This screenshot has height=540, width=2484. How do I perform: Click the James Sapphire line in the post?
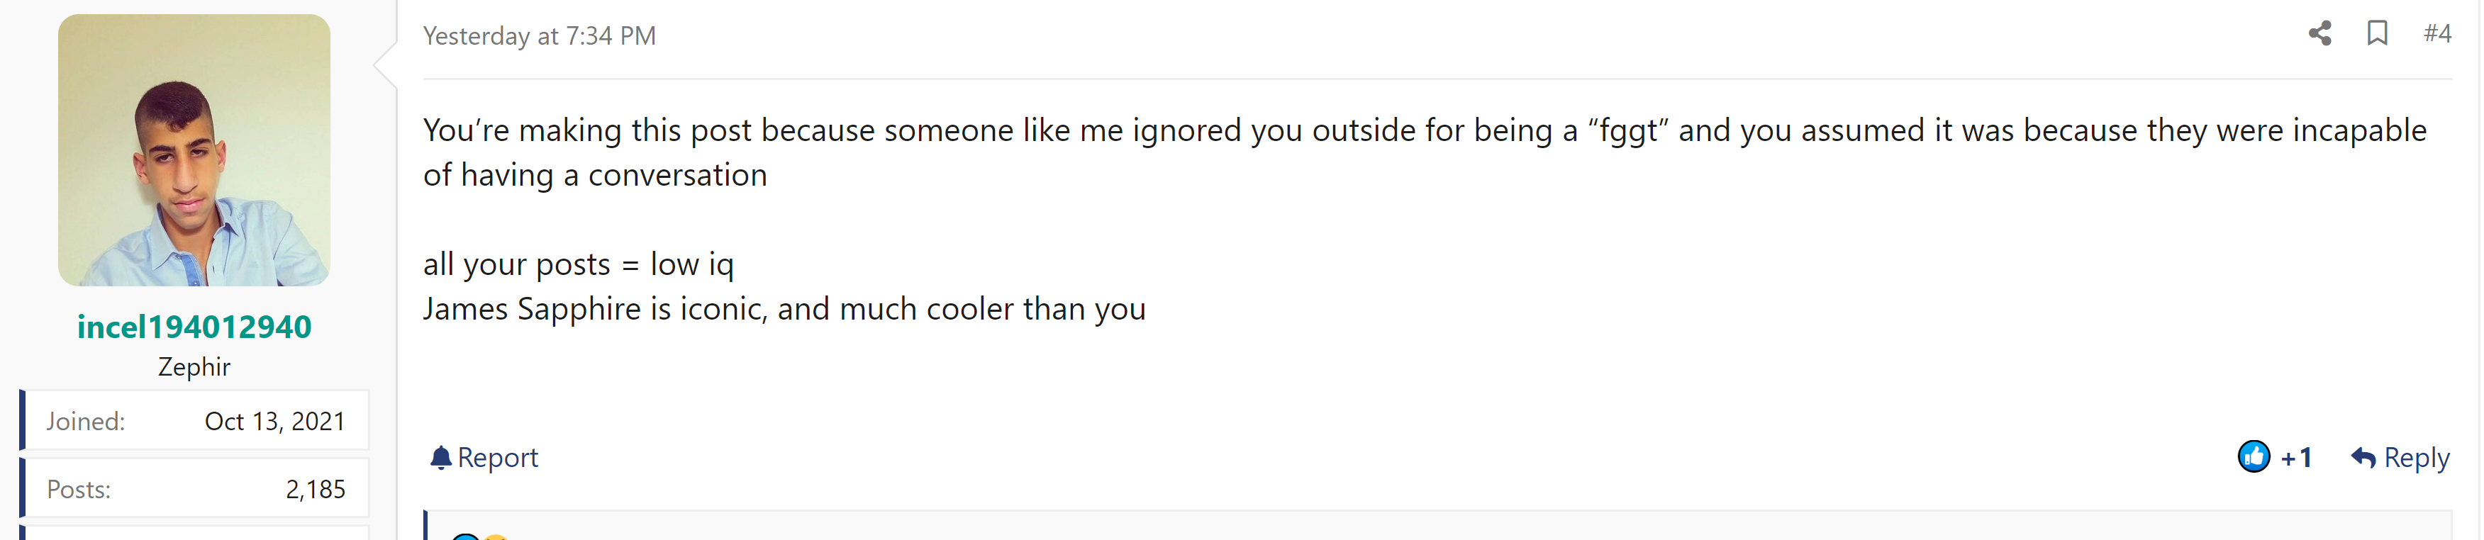784,308
